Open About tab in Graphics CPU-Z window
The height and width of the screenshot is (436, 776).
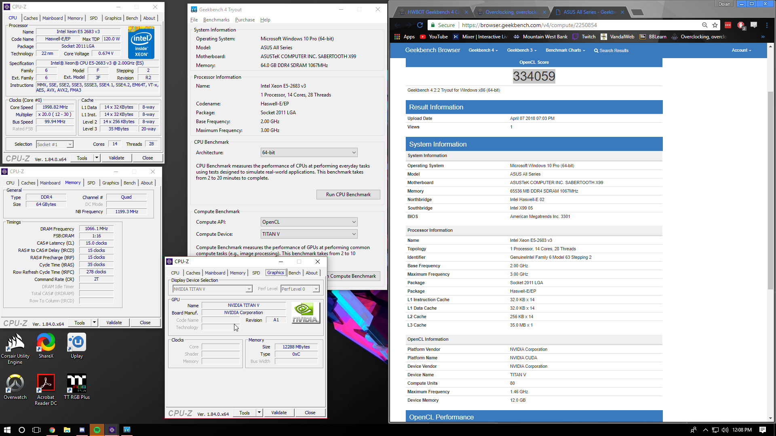tap(312, 273)
